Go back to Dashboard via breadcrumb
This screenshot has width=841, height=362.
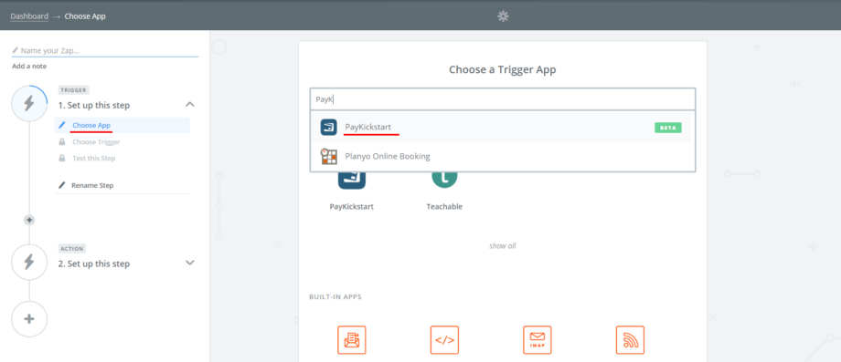[x=29, y=16]
